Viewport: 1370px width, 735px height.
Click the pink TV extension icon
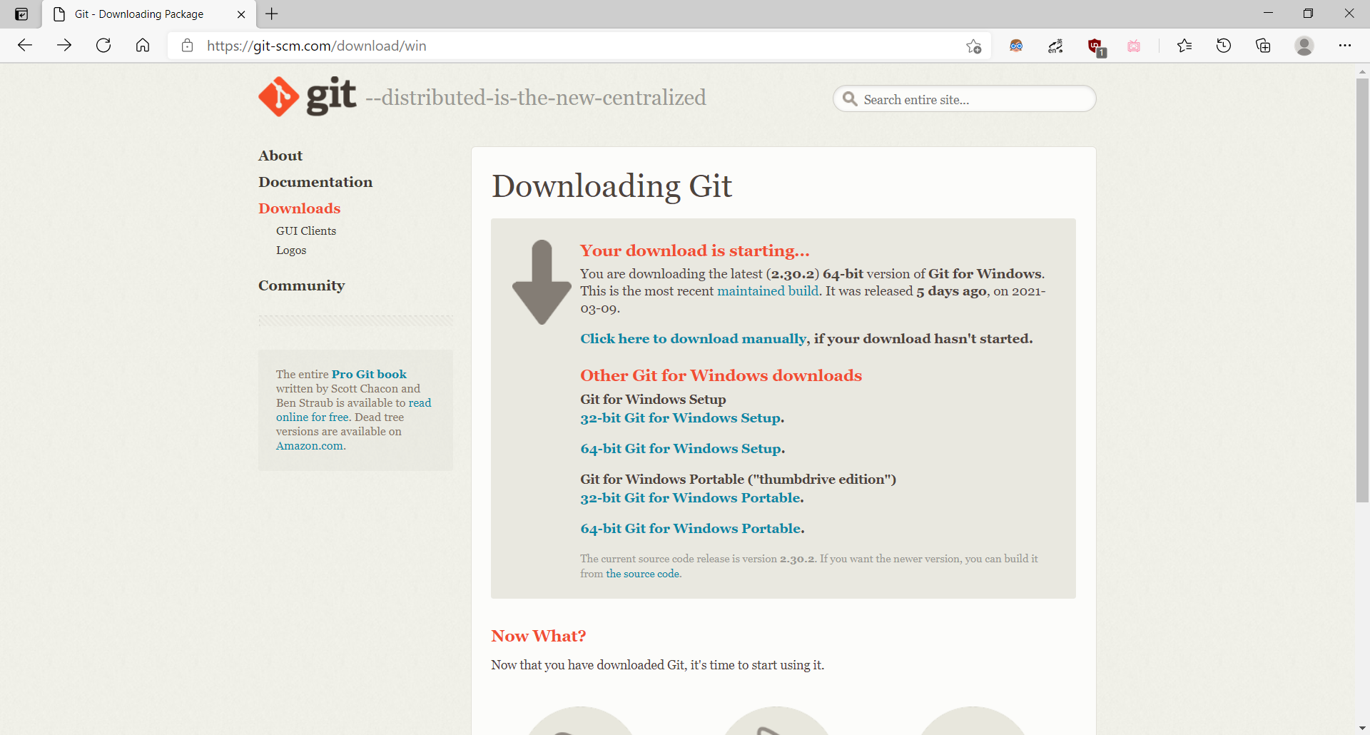coord(1133,46)
